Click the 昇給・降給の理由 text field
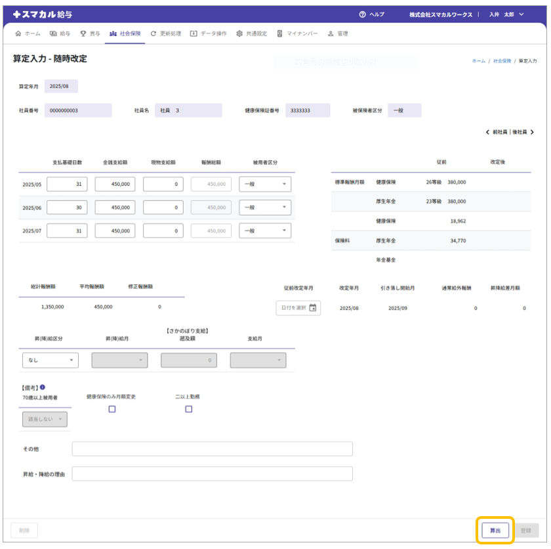Screen dimensions: 551x549 [212, 473]
